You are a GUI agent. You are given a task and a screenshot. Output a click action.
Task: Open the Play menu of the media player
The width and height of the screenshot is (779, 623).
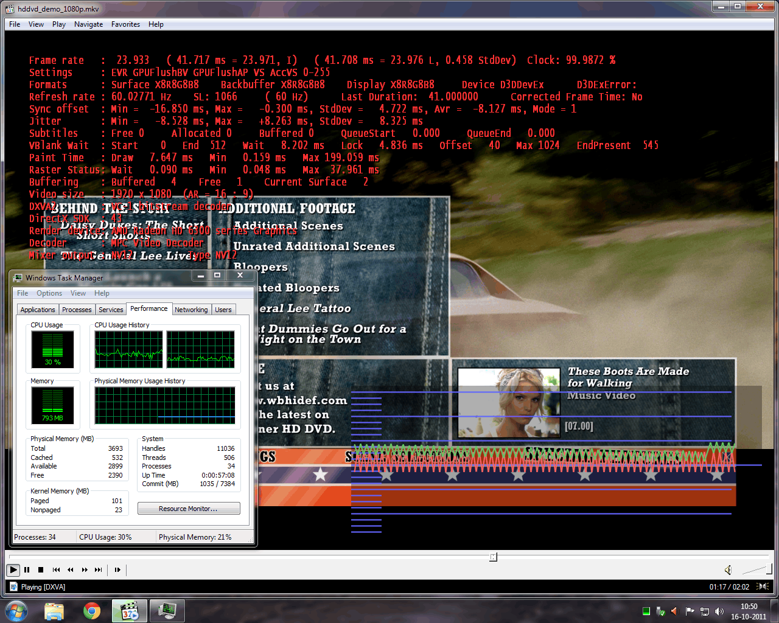point(59,24)
